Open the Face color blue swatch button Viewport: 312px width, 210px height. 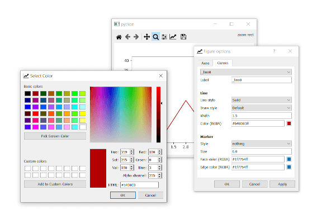tap(289, 159)
